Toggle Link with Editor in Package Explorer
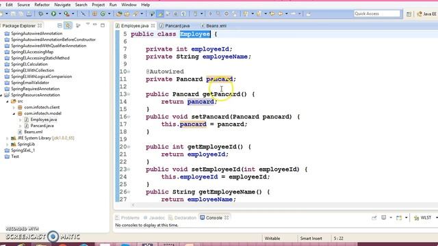Image resolution: width=438 pixels, height=246 pixels. coord(68,26)
